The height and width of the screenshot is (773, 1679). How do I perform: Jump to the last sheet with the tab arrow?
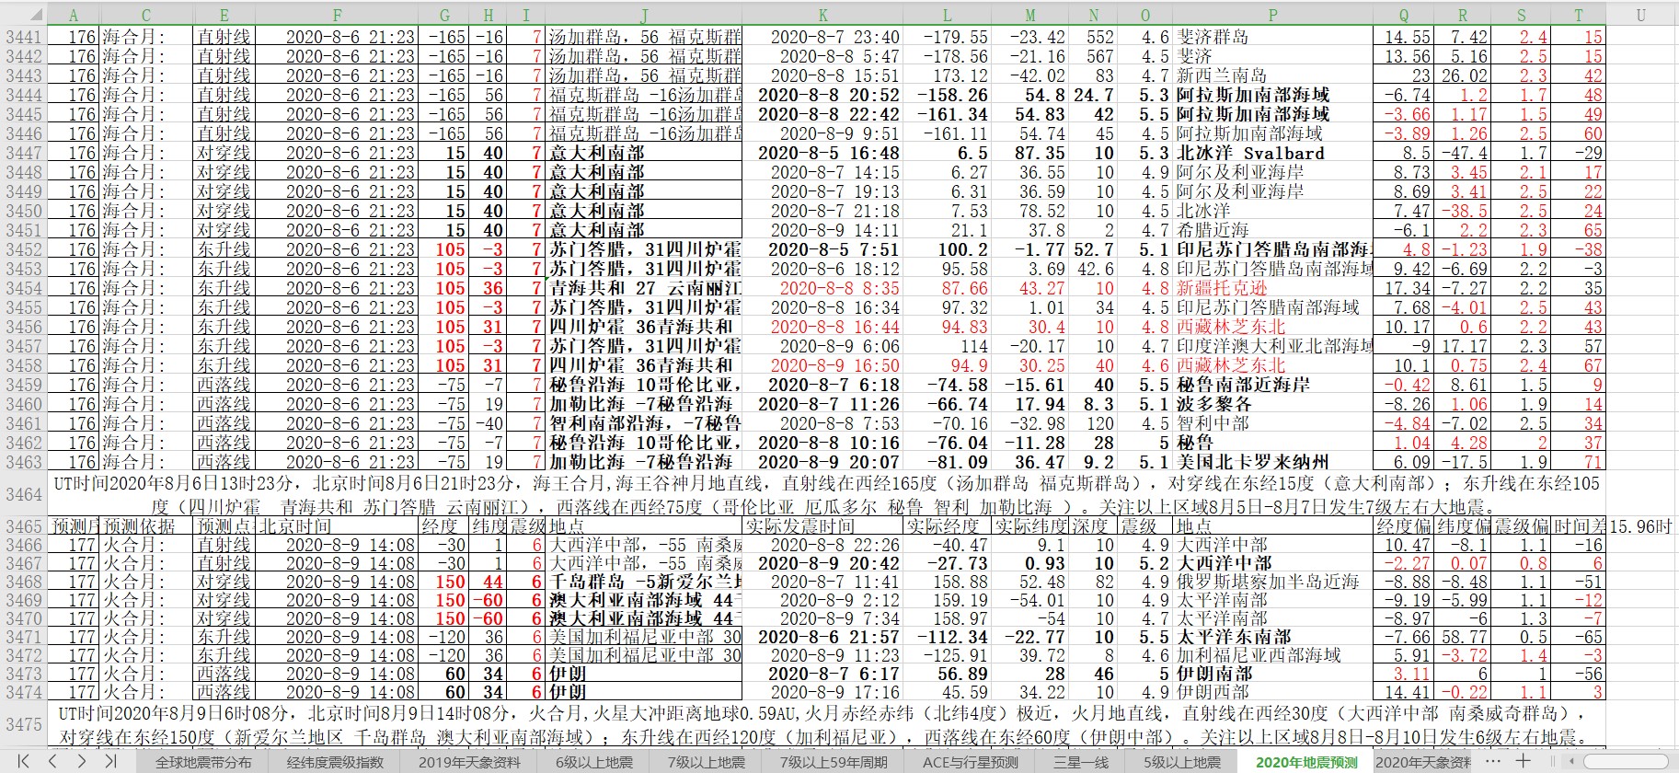[110, 761]
